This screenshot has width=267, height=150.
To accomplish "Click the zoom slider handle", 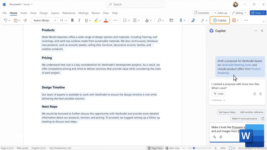I will pos(194,148).
